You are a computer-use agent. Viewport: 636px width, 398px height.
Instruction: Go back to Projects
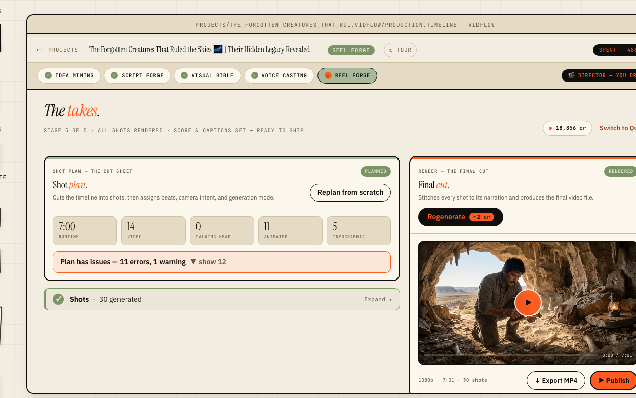(x=57, y=50)
